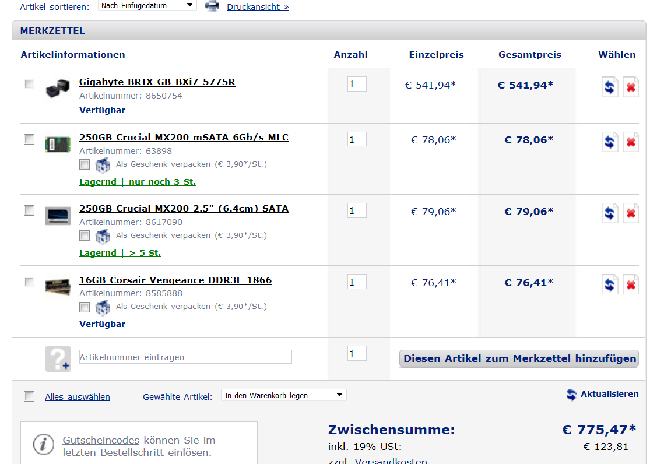Check the Alles auswählen checkbox
650x464 pixels.
[x=29, y=396]
